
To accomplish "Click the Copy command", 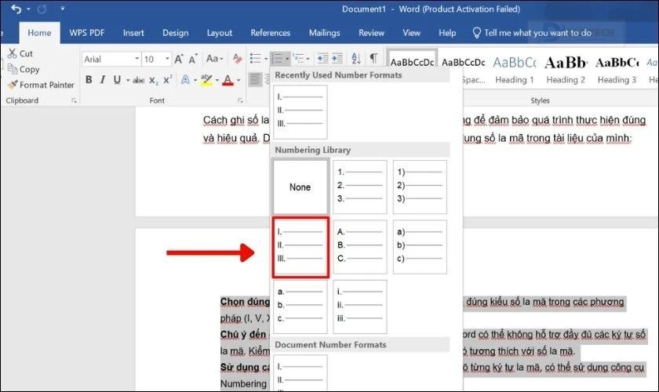I will (24, 69).
